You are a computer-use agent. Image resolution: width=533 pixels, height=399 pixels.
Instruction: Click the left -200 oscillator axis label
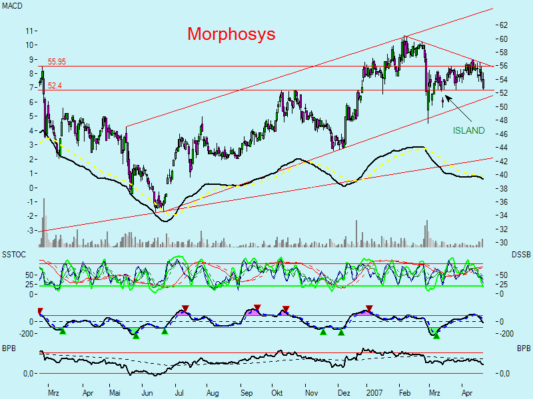pyautogui.click(x=26, y=334)
